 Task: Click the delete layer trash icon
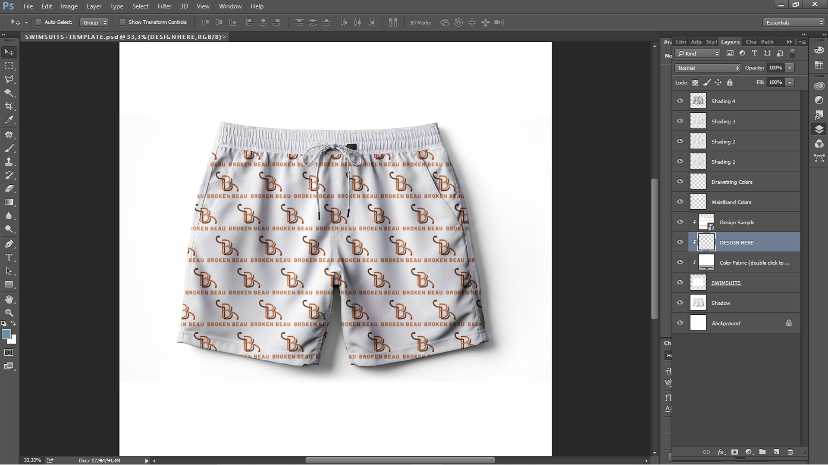coord(790,452)
